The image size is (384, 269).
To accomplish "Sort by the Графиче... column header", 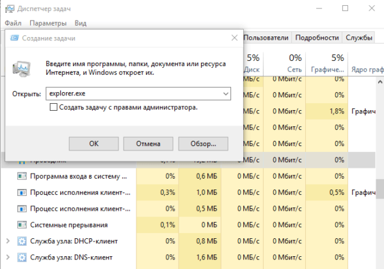I will coord(326,63).
